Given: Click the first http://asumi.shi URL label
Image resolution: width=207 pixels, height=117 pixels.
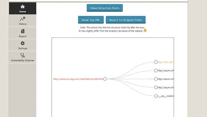Looking at the screenshot, I should click(x=166, y=71).
